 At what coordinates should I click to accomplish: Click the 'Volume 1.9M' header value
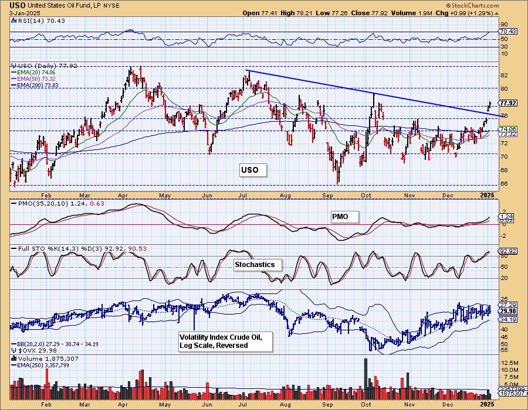[411, 13]
